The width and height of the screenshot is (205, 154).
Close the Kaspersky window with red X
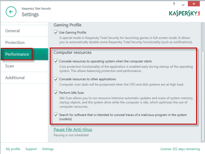194,4
